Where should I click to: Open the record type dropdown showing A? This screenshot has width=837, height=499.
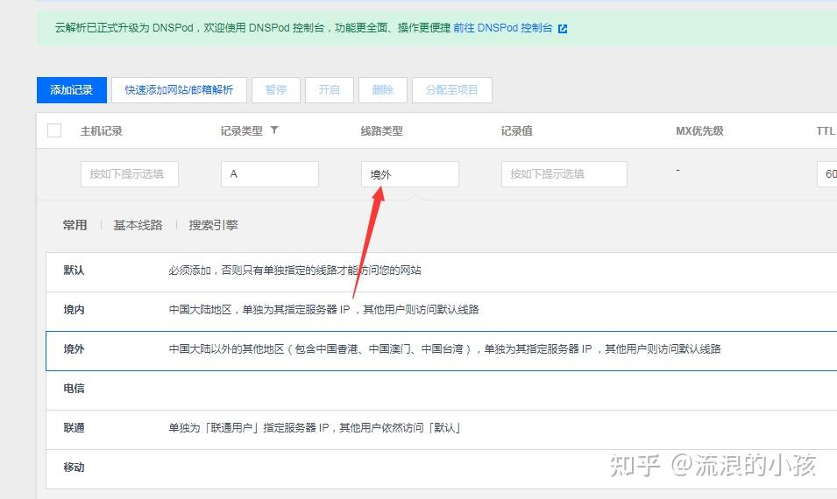270,174
